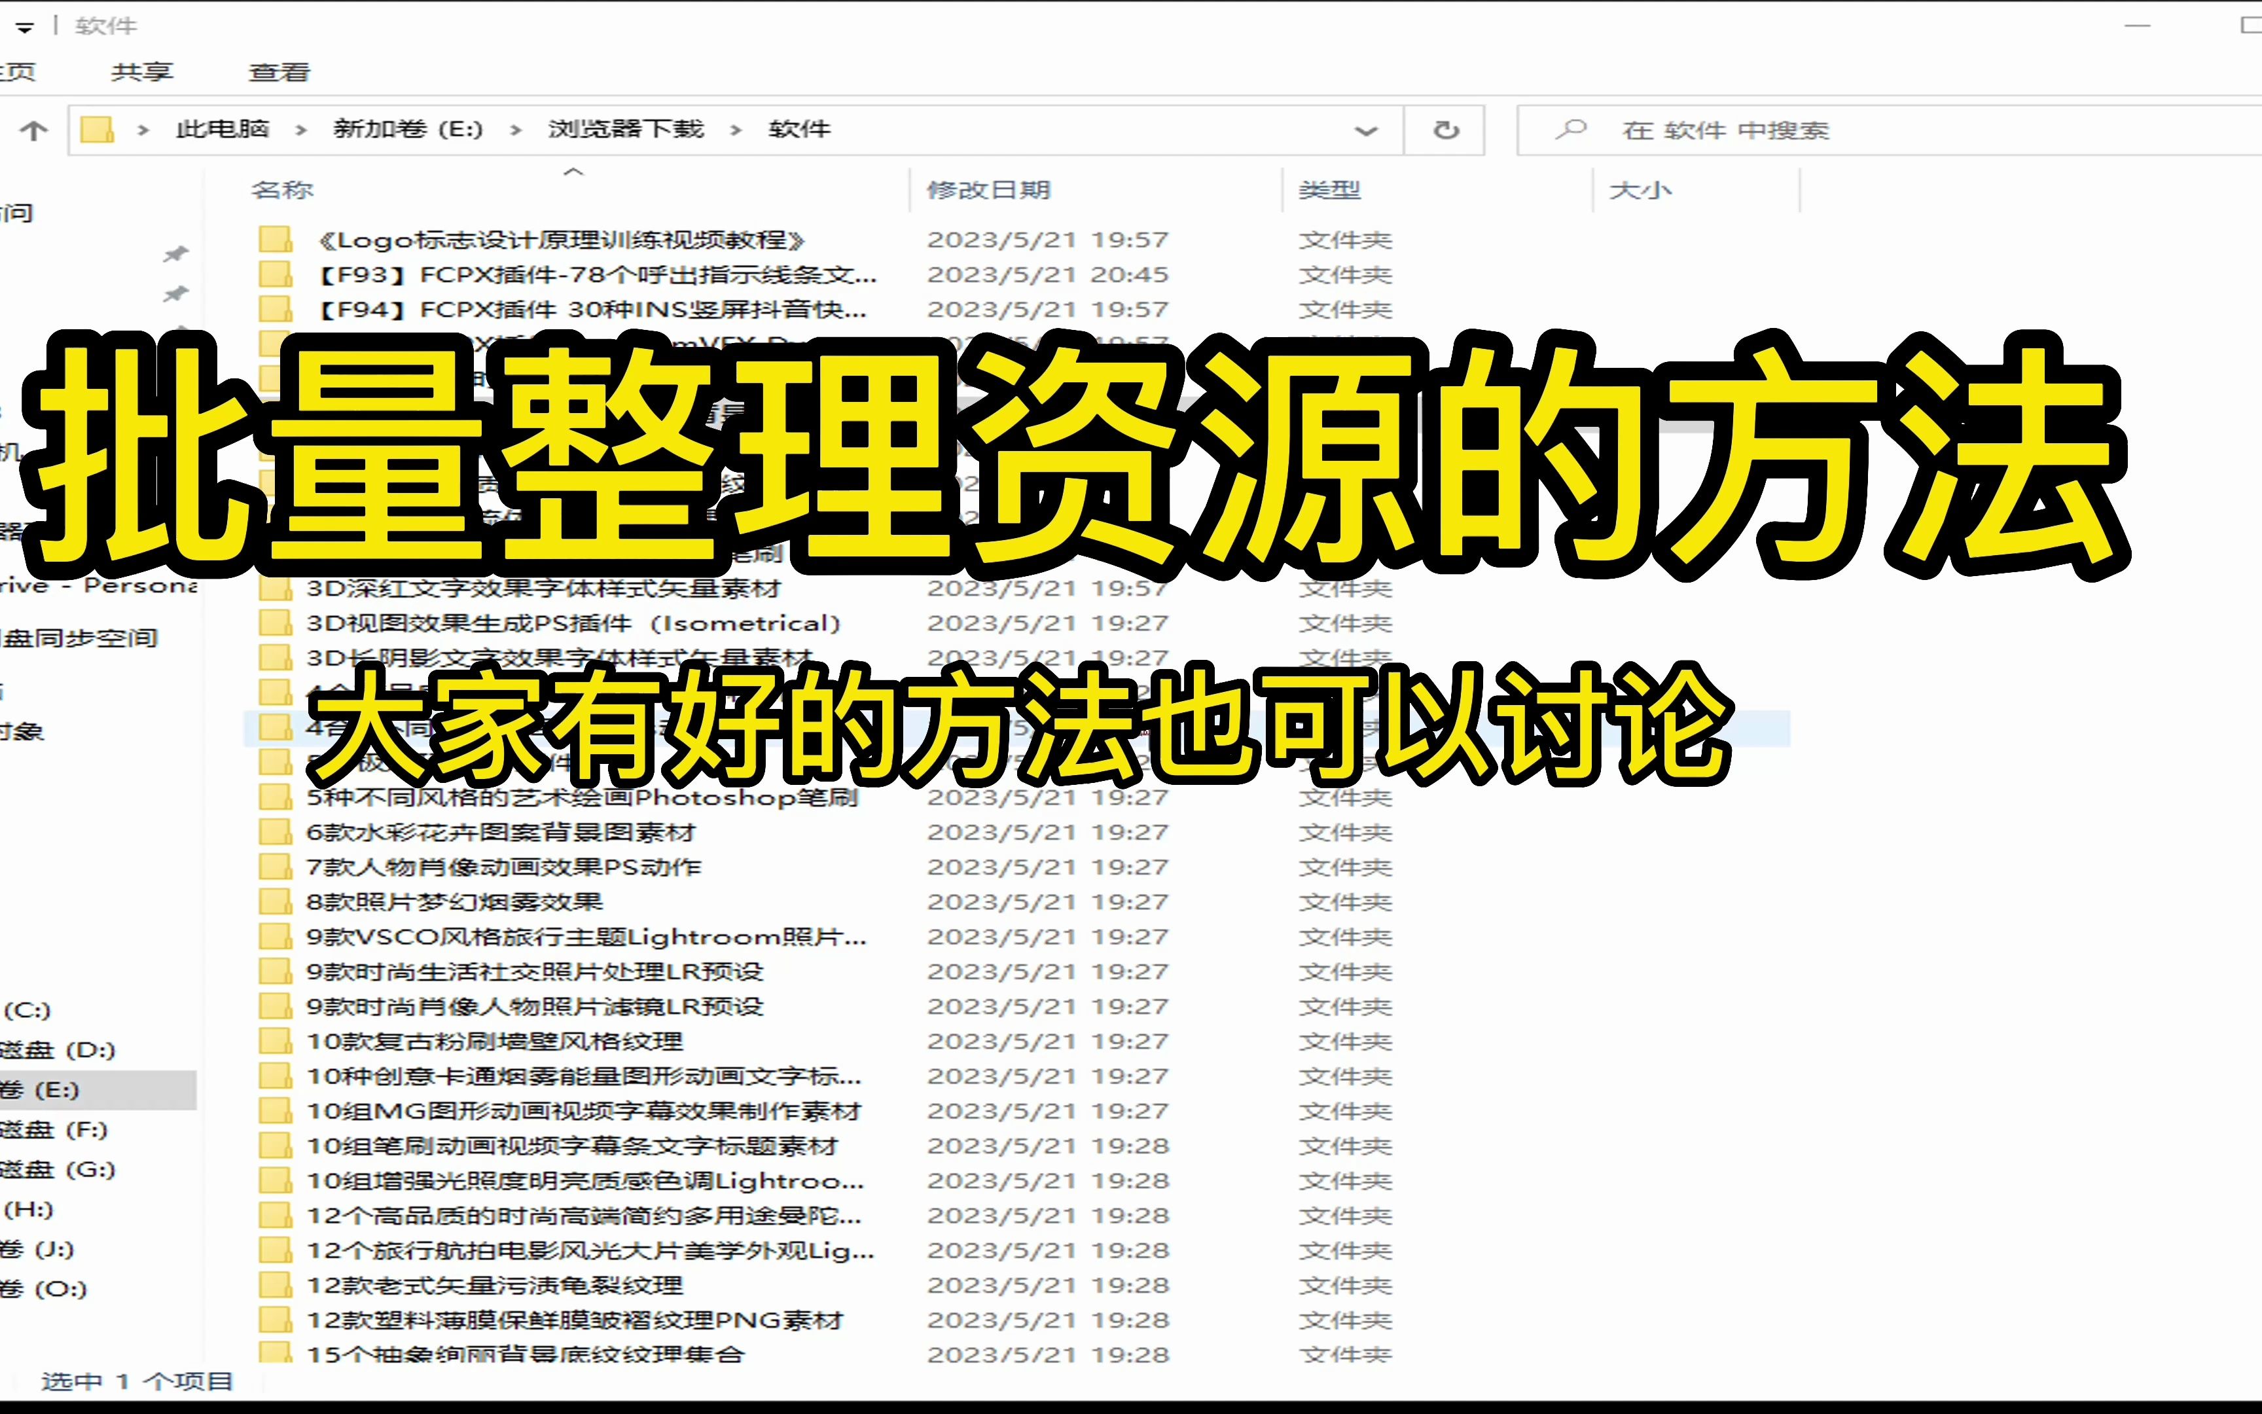This screenshot has height=1414, width=2262.
Task: Select folder 12个旅行航拍电影风光大片美学外观Lig
Action: point(591,1250)
